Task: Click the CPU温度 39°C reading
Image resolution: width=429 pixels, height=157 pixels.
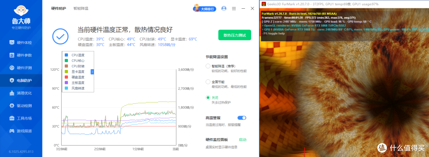Action: [x=91, y=39]
